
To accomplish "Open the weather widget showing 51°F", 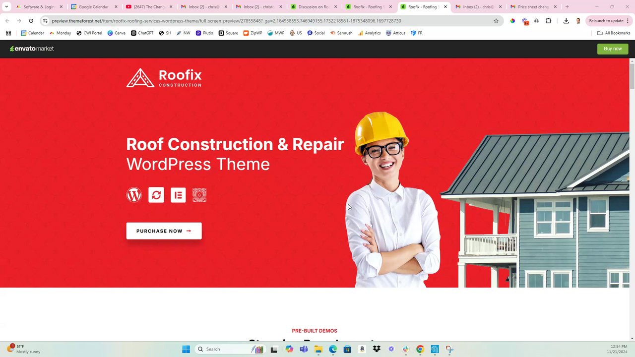I will click(23, 349).
